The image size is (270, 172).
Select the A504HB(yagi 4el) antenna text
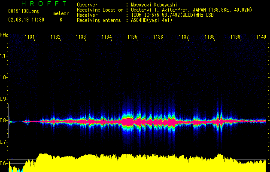pos(152,20)
